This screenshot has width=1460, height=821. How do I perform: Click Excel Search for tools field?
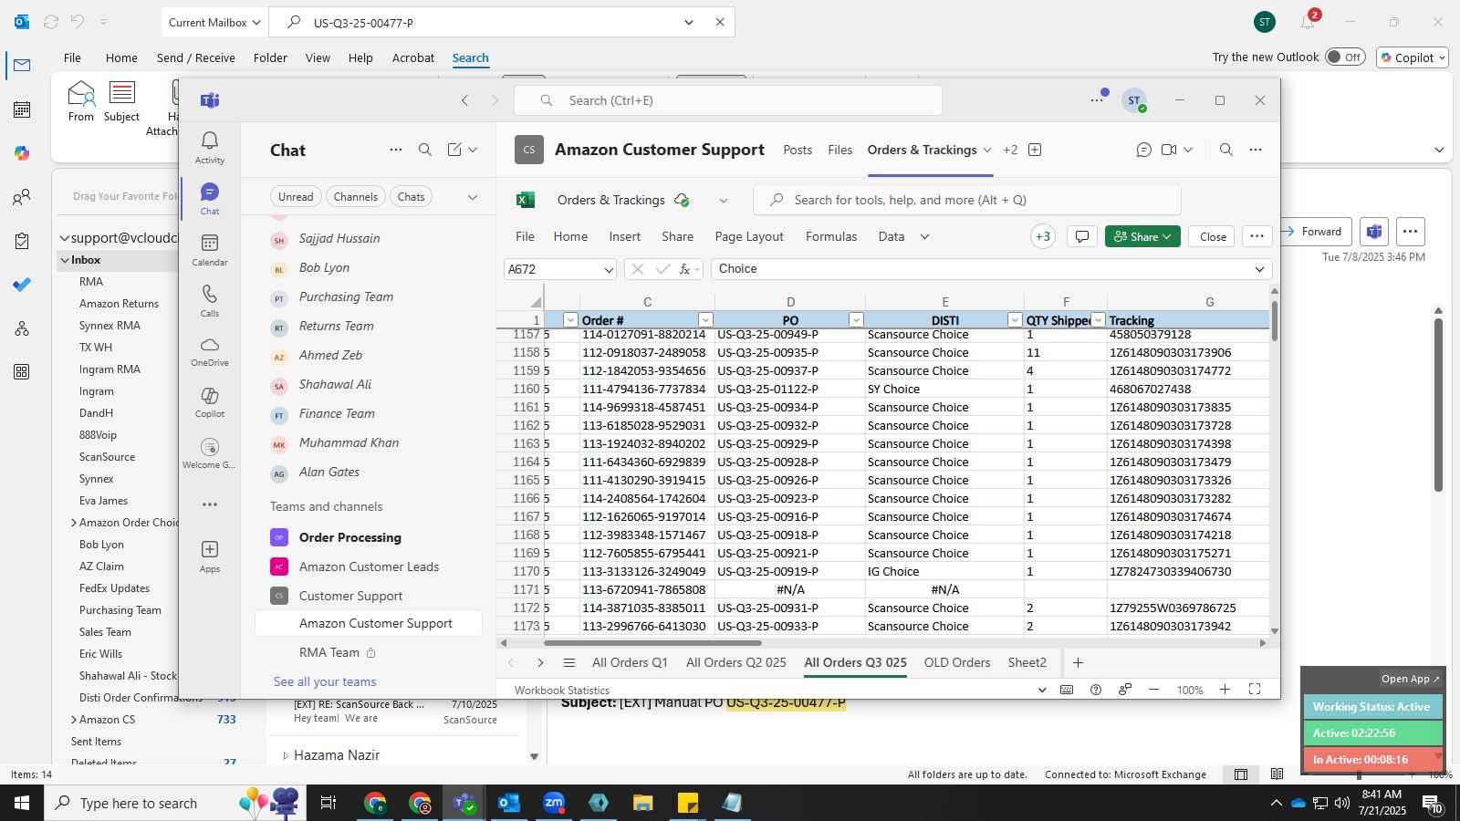tap(967, 200)
